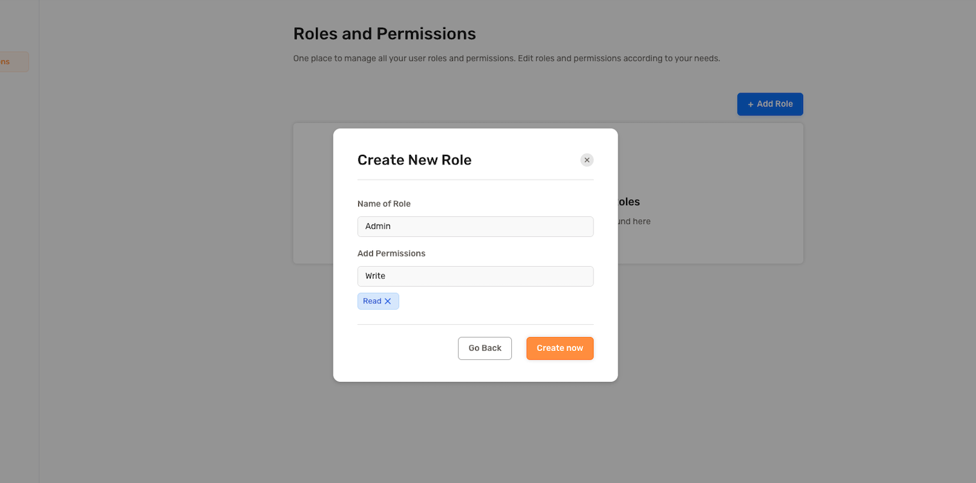Click the page description about managing roles

point(506,59)
